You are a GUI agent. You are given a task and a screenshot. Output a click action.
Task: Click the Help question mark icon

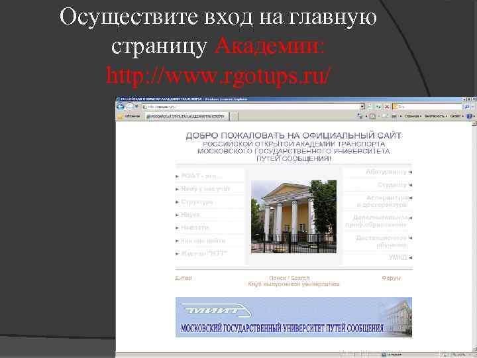(x=470, y=116)
